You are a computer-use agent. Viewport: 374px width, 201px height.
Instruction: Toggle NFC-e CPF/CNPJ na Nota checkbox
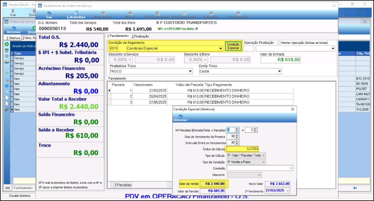click(x=196, y=29)
